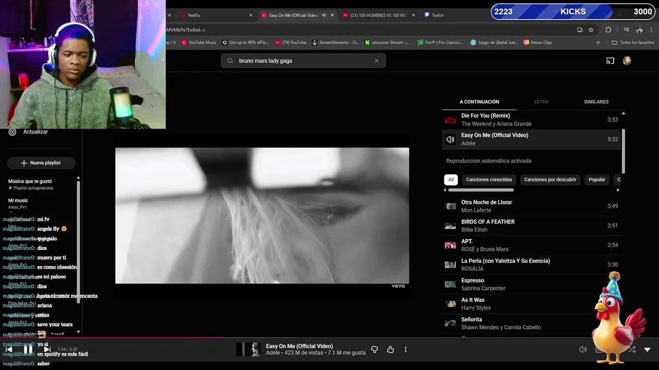Click the album thumbnail in player bar
Screen dimensions: 659x370
pos(248,349)
